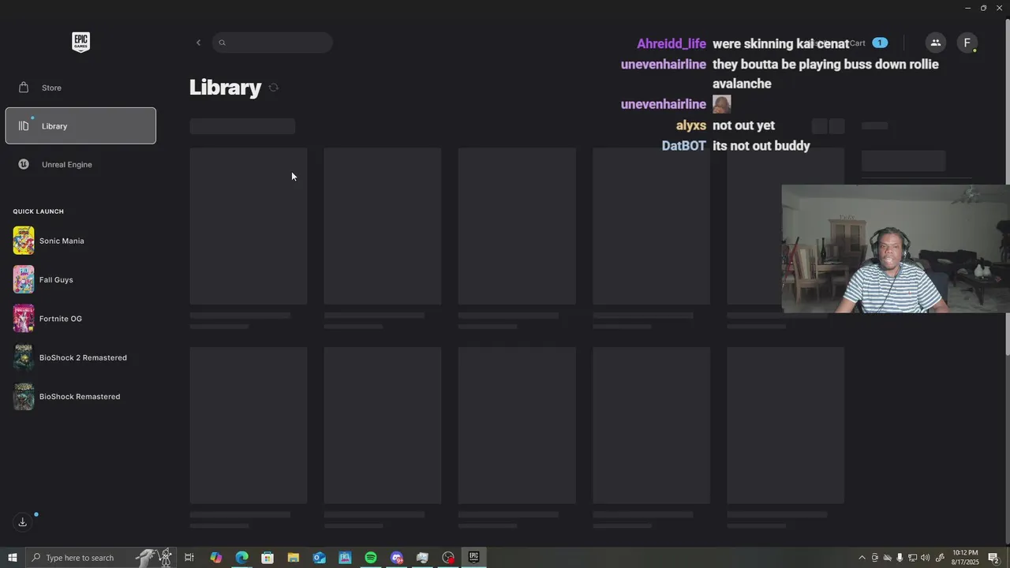
Task: Open the F profile account avatar
Action: coord(967,43)
